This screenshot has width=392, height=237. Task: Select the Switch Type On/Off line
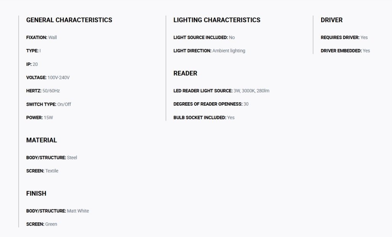[49, 104]
